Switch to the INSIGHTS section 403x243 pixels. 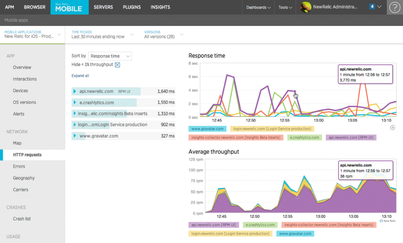pyautogui.click(x=160, y=7)
